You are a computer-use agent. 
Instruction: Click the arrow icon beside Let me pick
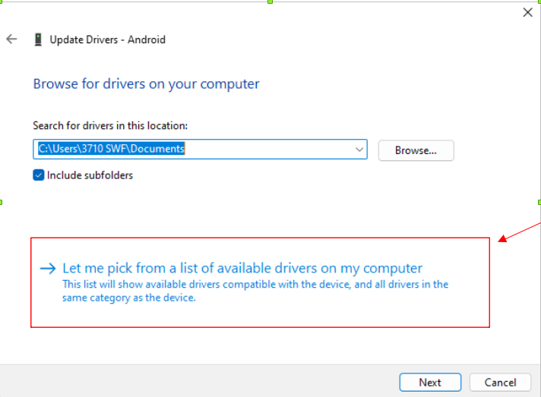(48, 269)
